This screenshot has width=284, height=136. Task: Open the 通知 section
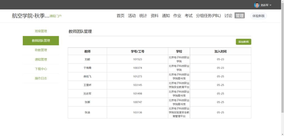(166, 16)
